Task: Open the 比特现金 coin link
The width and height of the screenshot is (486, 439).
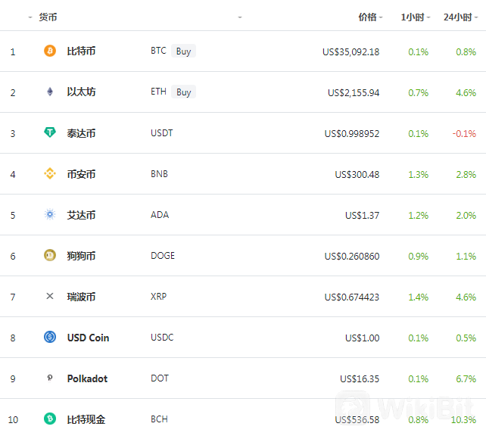Action: tap(86, 419)
